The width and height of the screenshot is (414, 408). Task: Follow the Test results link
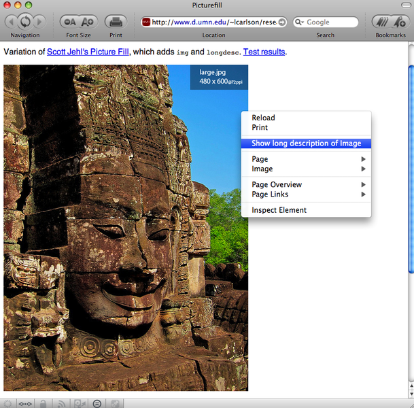(264, 51)
